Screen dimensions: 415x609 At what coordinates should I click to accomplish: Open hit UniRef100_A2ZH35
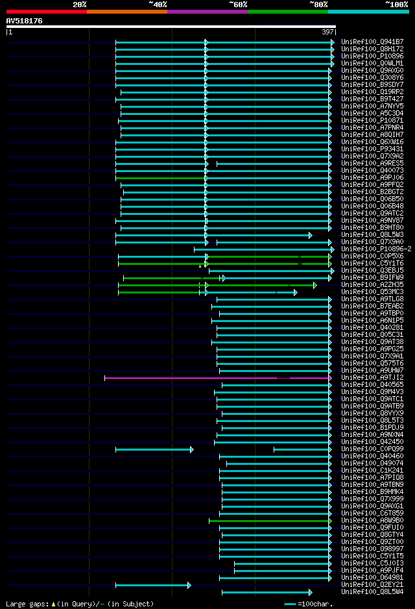(x=372, y=284)
